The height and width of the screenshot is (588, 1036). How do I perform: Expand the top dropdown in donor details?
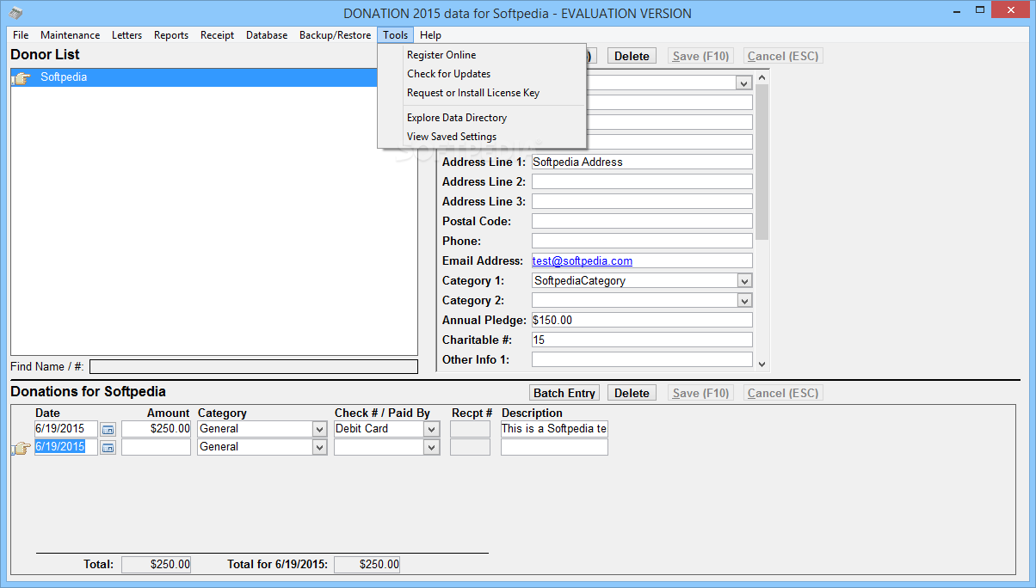(744, 83)
